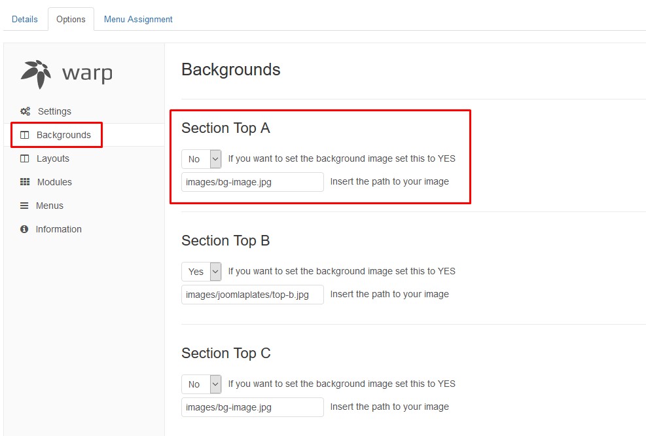Open the Layouts sidebar section
Screen dimensions: 646x436
(52, 158)
